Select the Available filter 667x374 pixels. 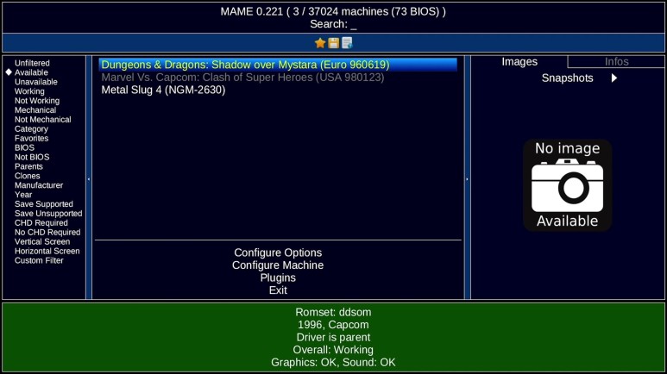31,72
